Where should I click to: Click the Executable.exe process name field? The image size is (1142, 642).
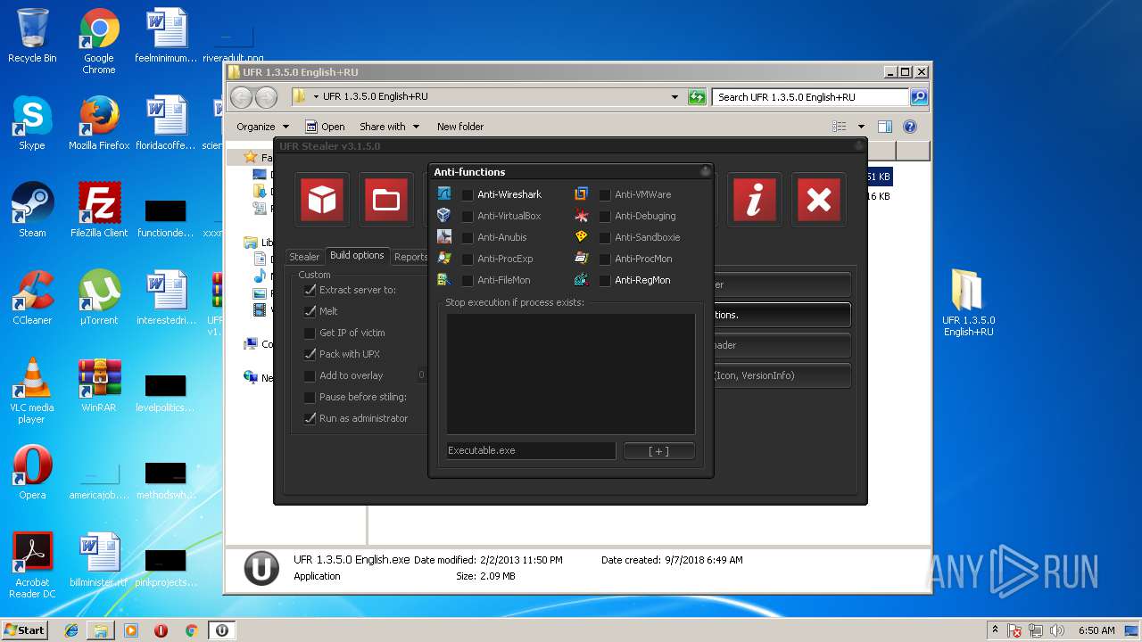[x=531, y=450]
